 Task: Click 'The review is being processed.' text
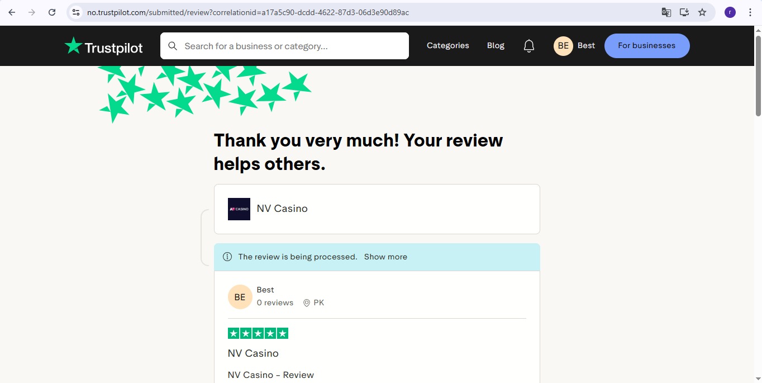298,257
